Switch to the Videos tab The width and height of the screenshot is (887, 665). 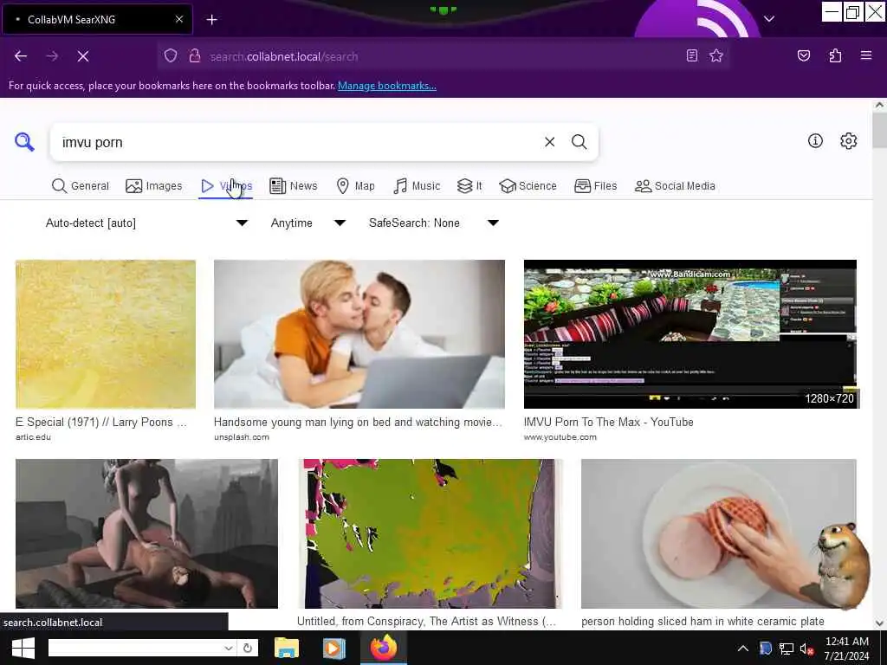point(226,186)
